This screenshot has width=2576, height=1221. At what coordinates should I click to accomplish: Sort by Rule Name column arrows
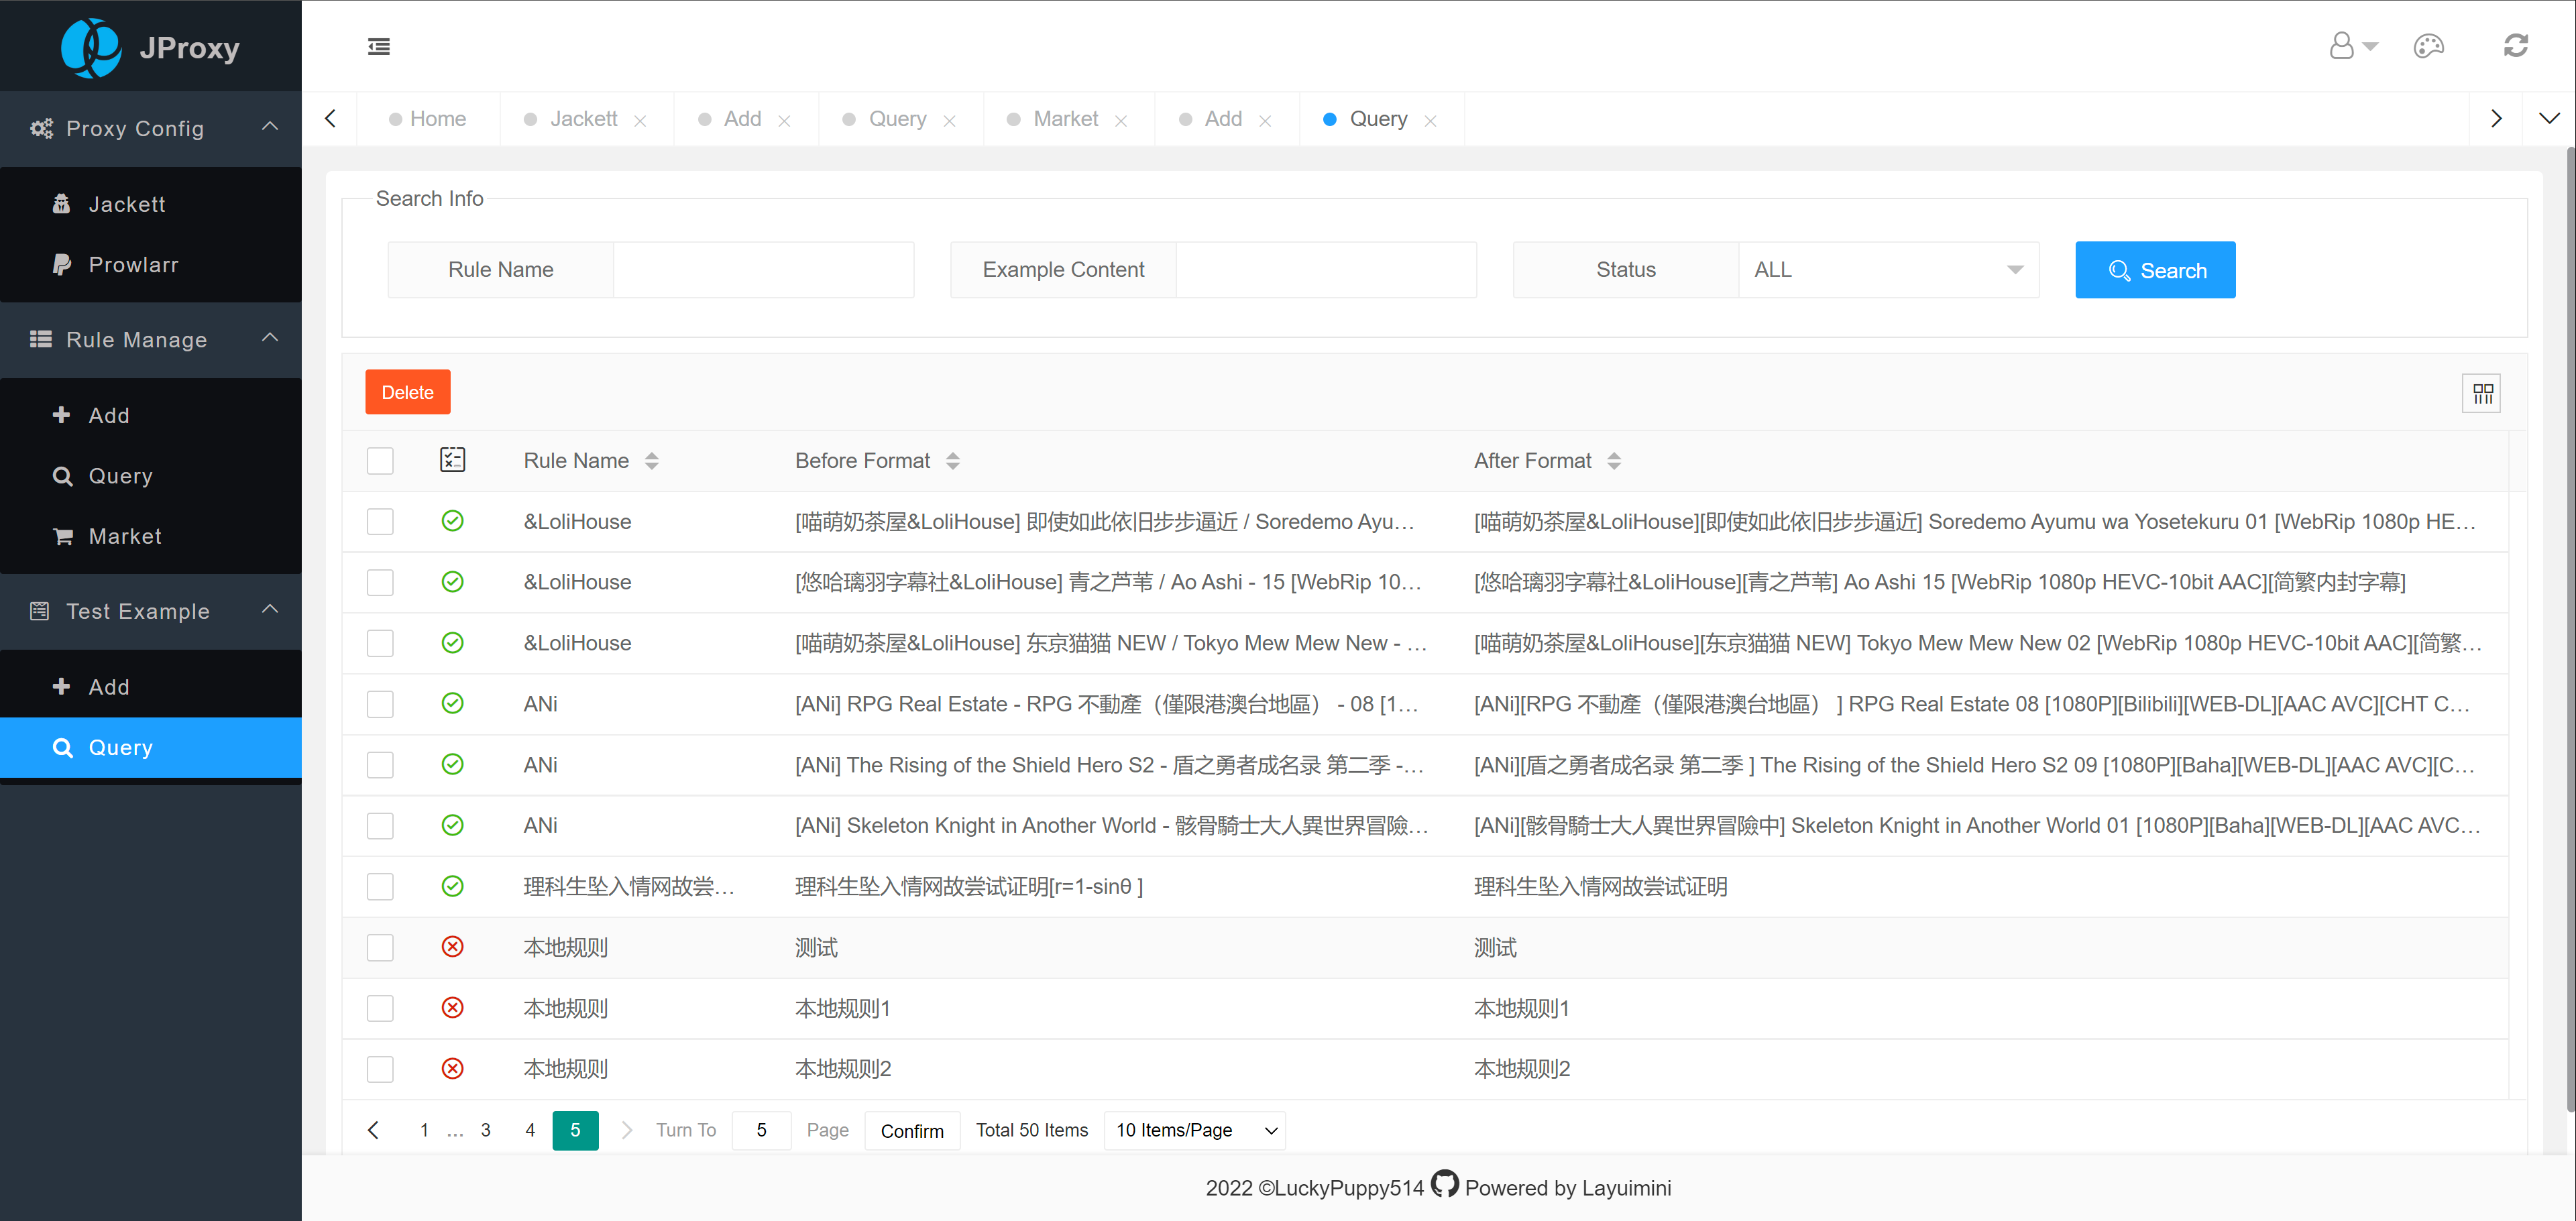point(652,461)
